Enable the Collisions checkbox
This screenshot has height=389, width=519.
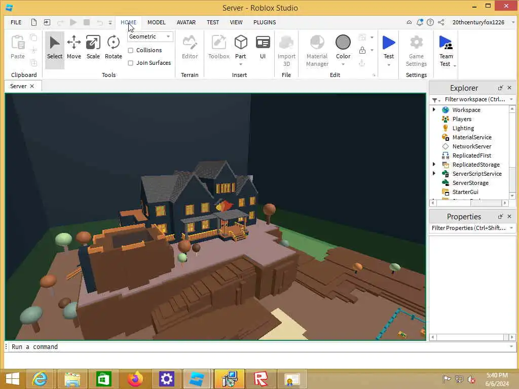pos(130,50)
